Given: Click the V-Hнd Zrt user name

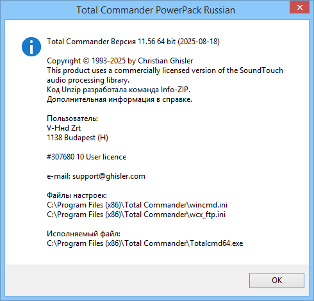Looking at the screenshot, I should click(x=63, y=128).
